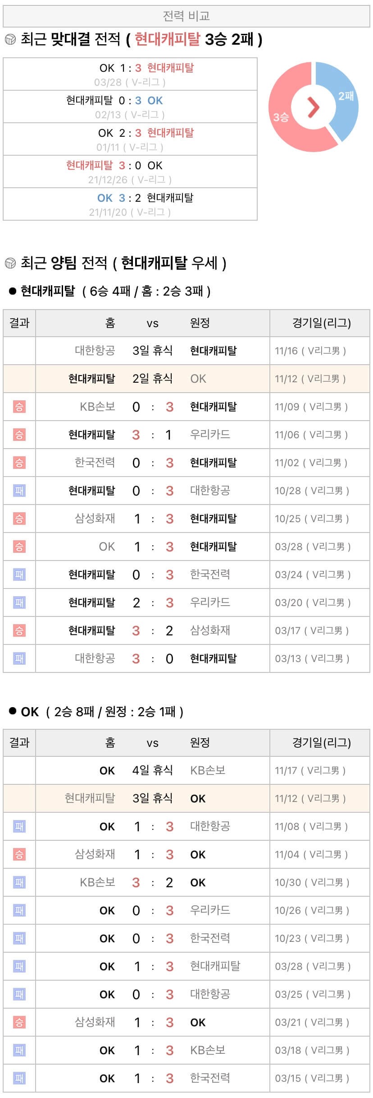Open the 21/11/20 head-to-head match result
The image size is (373, 1098).
[130, 204]
